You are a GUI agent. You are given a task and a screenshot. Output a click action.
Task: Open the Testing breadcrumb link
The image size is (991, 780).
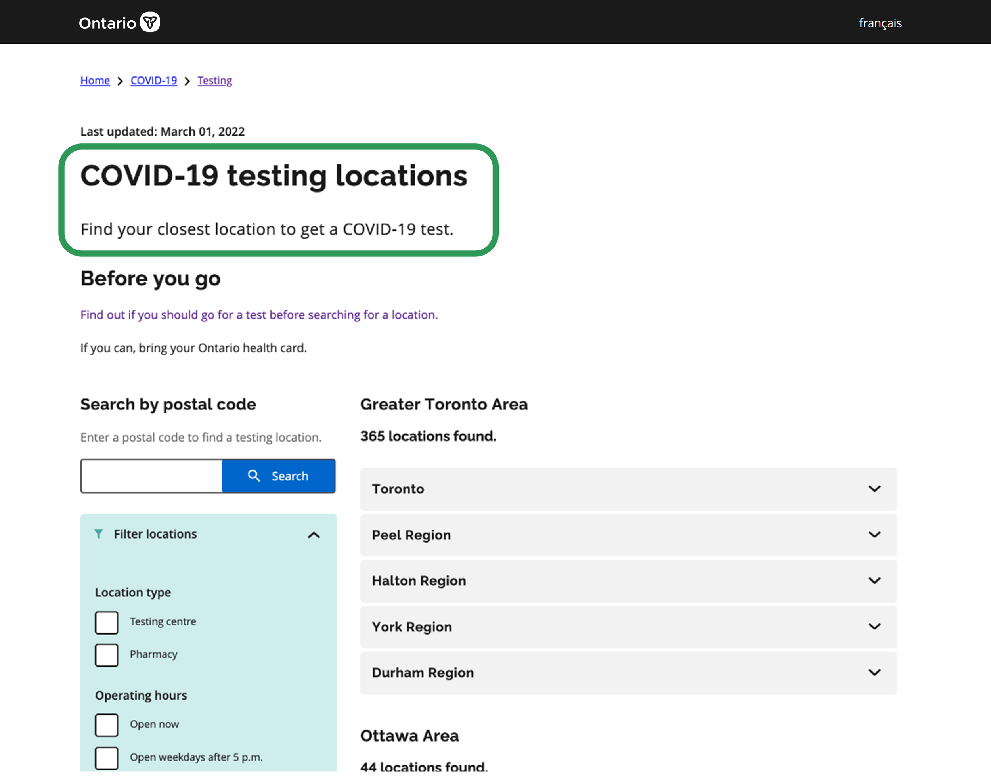point(214,80)
